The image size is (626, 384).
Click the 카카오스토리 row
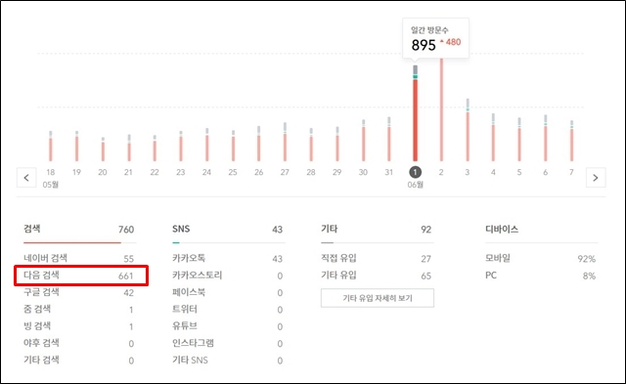point(228,276)
